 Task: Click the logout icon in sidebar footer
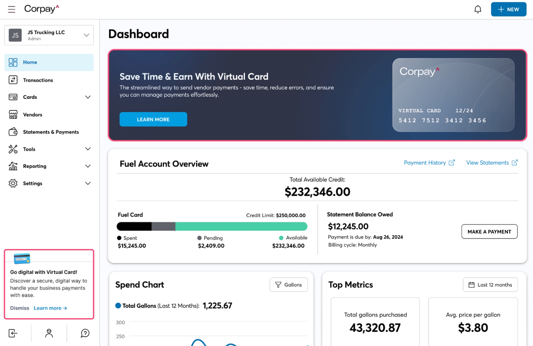pos(13,333)
